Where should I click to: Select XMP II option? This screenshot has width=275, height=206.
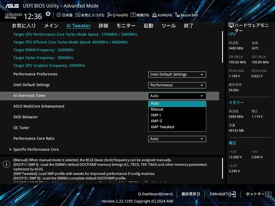point(177,121)
